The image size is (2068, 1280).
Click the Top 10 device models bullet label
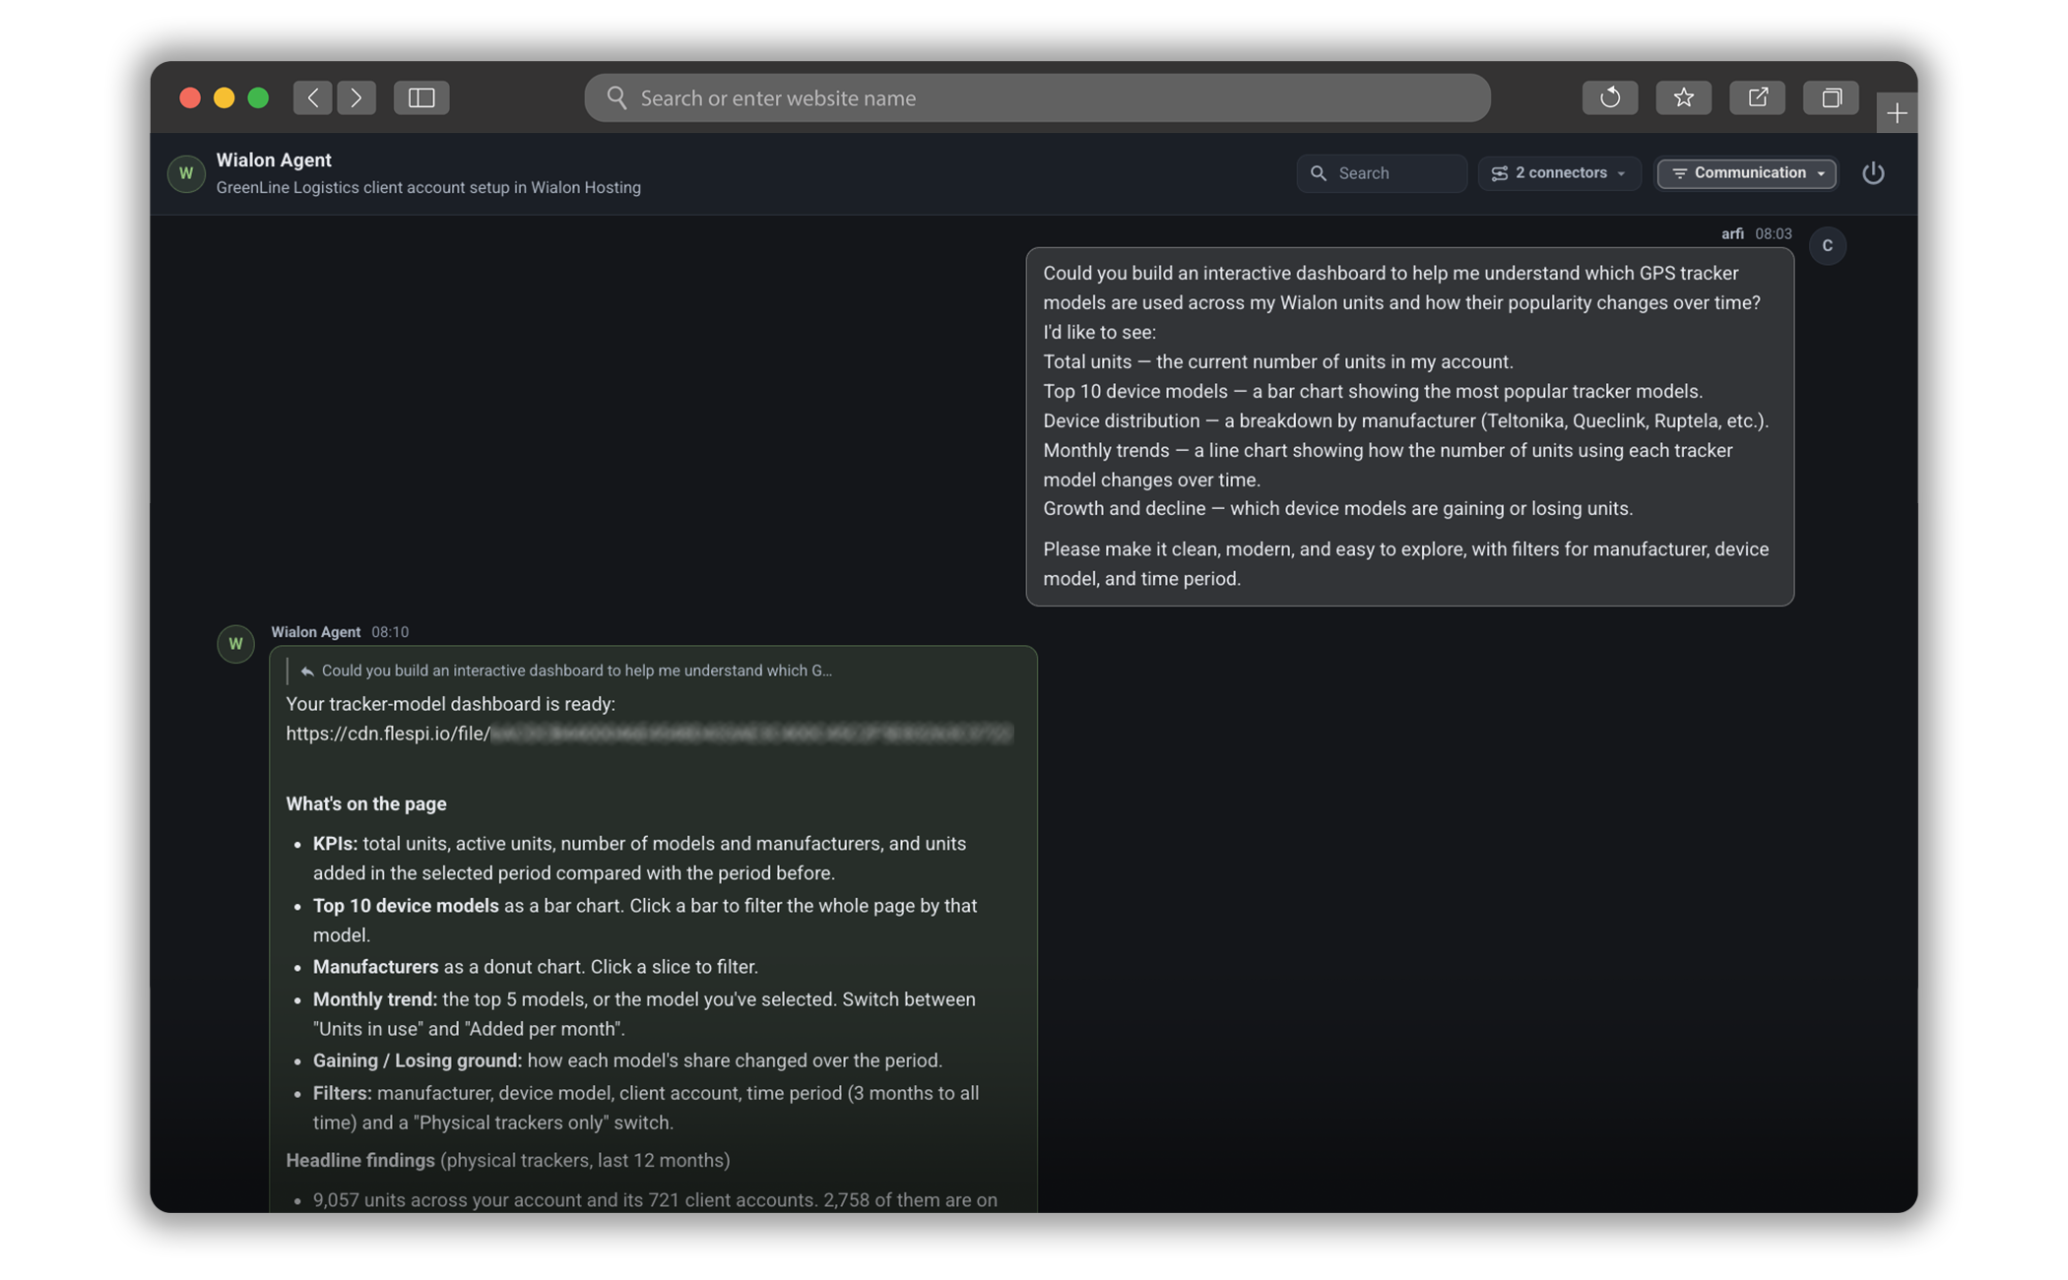[406, 906]
